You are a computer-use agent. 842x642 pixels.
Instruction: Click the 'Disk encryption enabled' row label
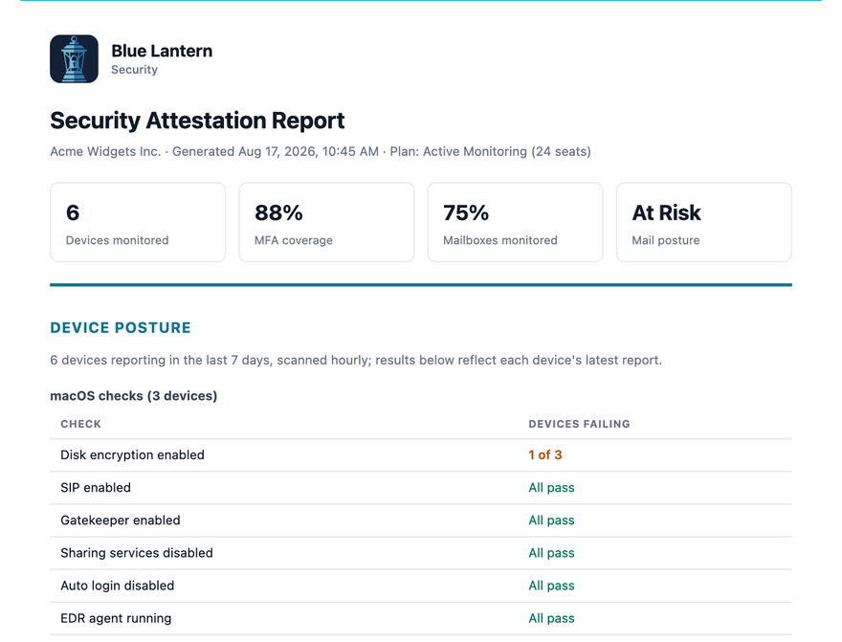(133, 455)
